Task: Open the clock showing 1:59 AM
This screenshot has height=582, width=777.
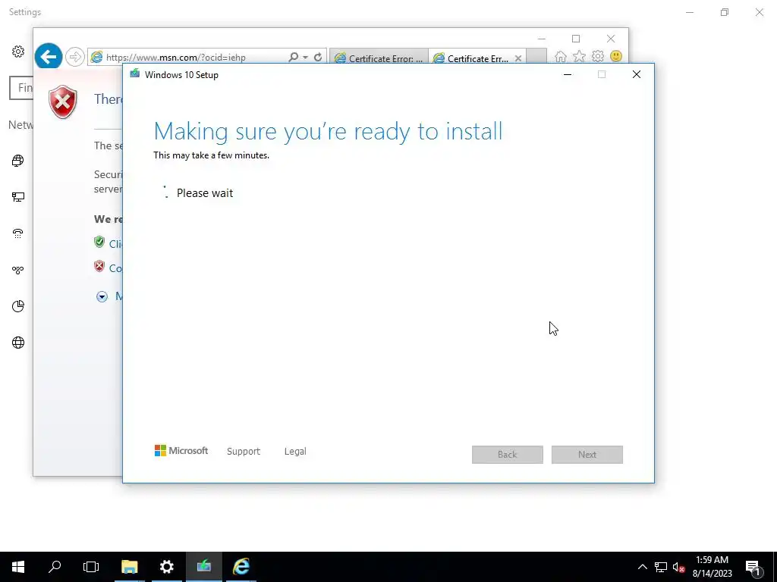Action: click(712, 567)
